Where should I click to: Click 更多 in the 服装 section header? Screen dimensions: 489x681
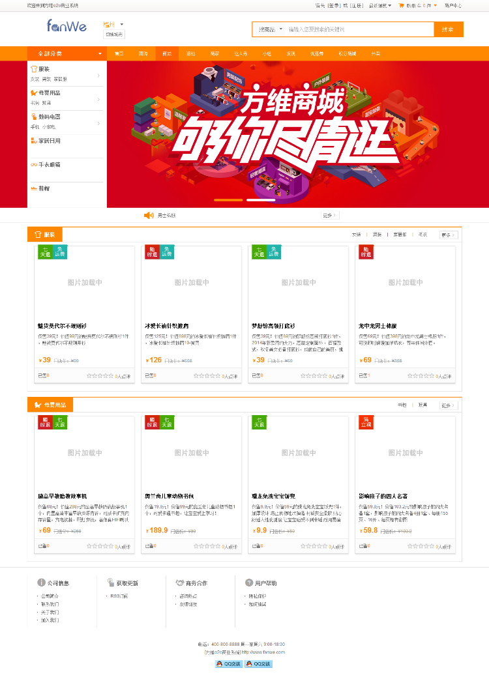[x=449, y=235]
